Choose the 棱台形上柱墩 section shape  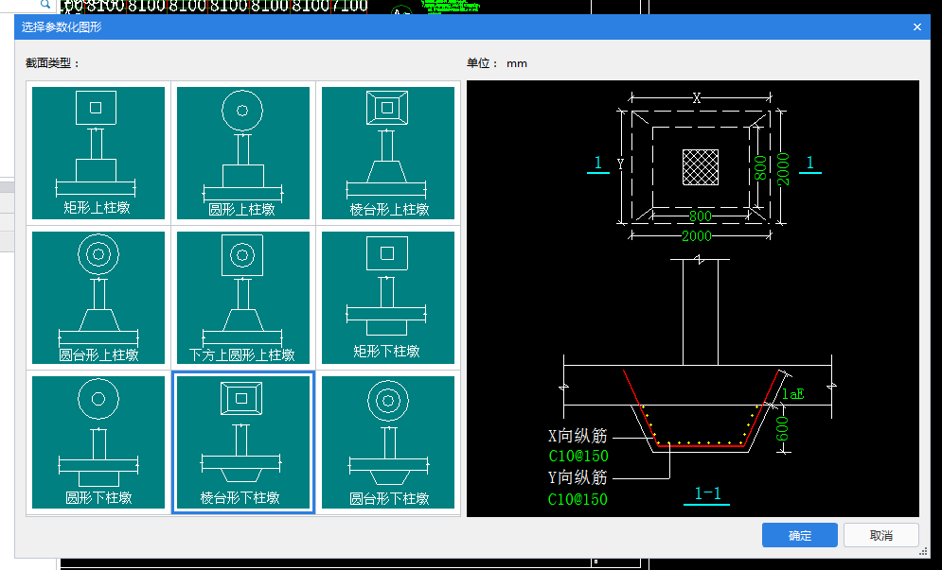click(x=388, y=153)
